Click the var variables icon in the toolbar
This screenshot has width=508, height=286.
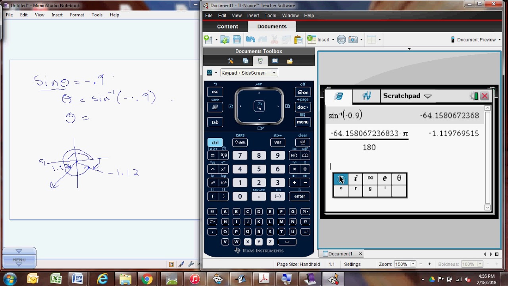341,39
